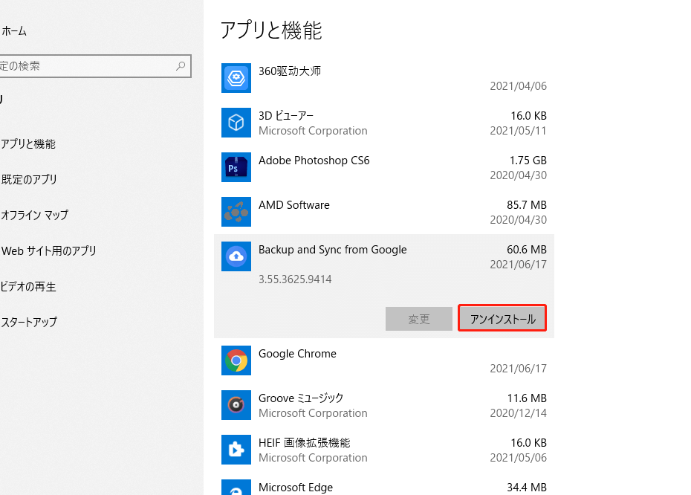Open オフライン マップ settings page
691x495 pixels.
[x=34, y=215]
